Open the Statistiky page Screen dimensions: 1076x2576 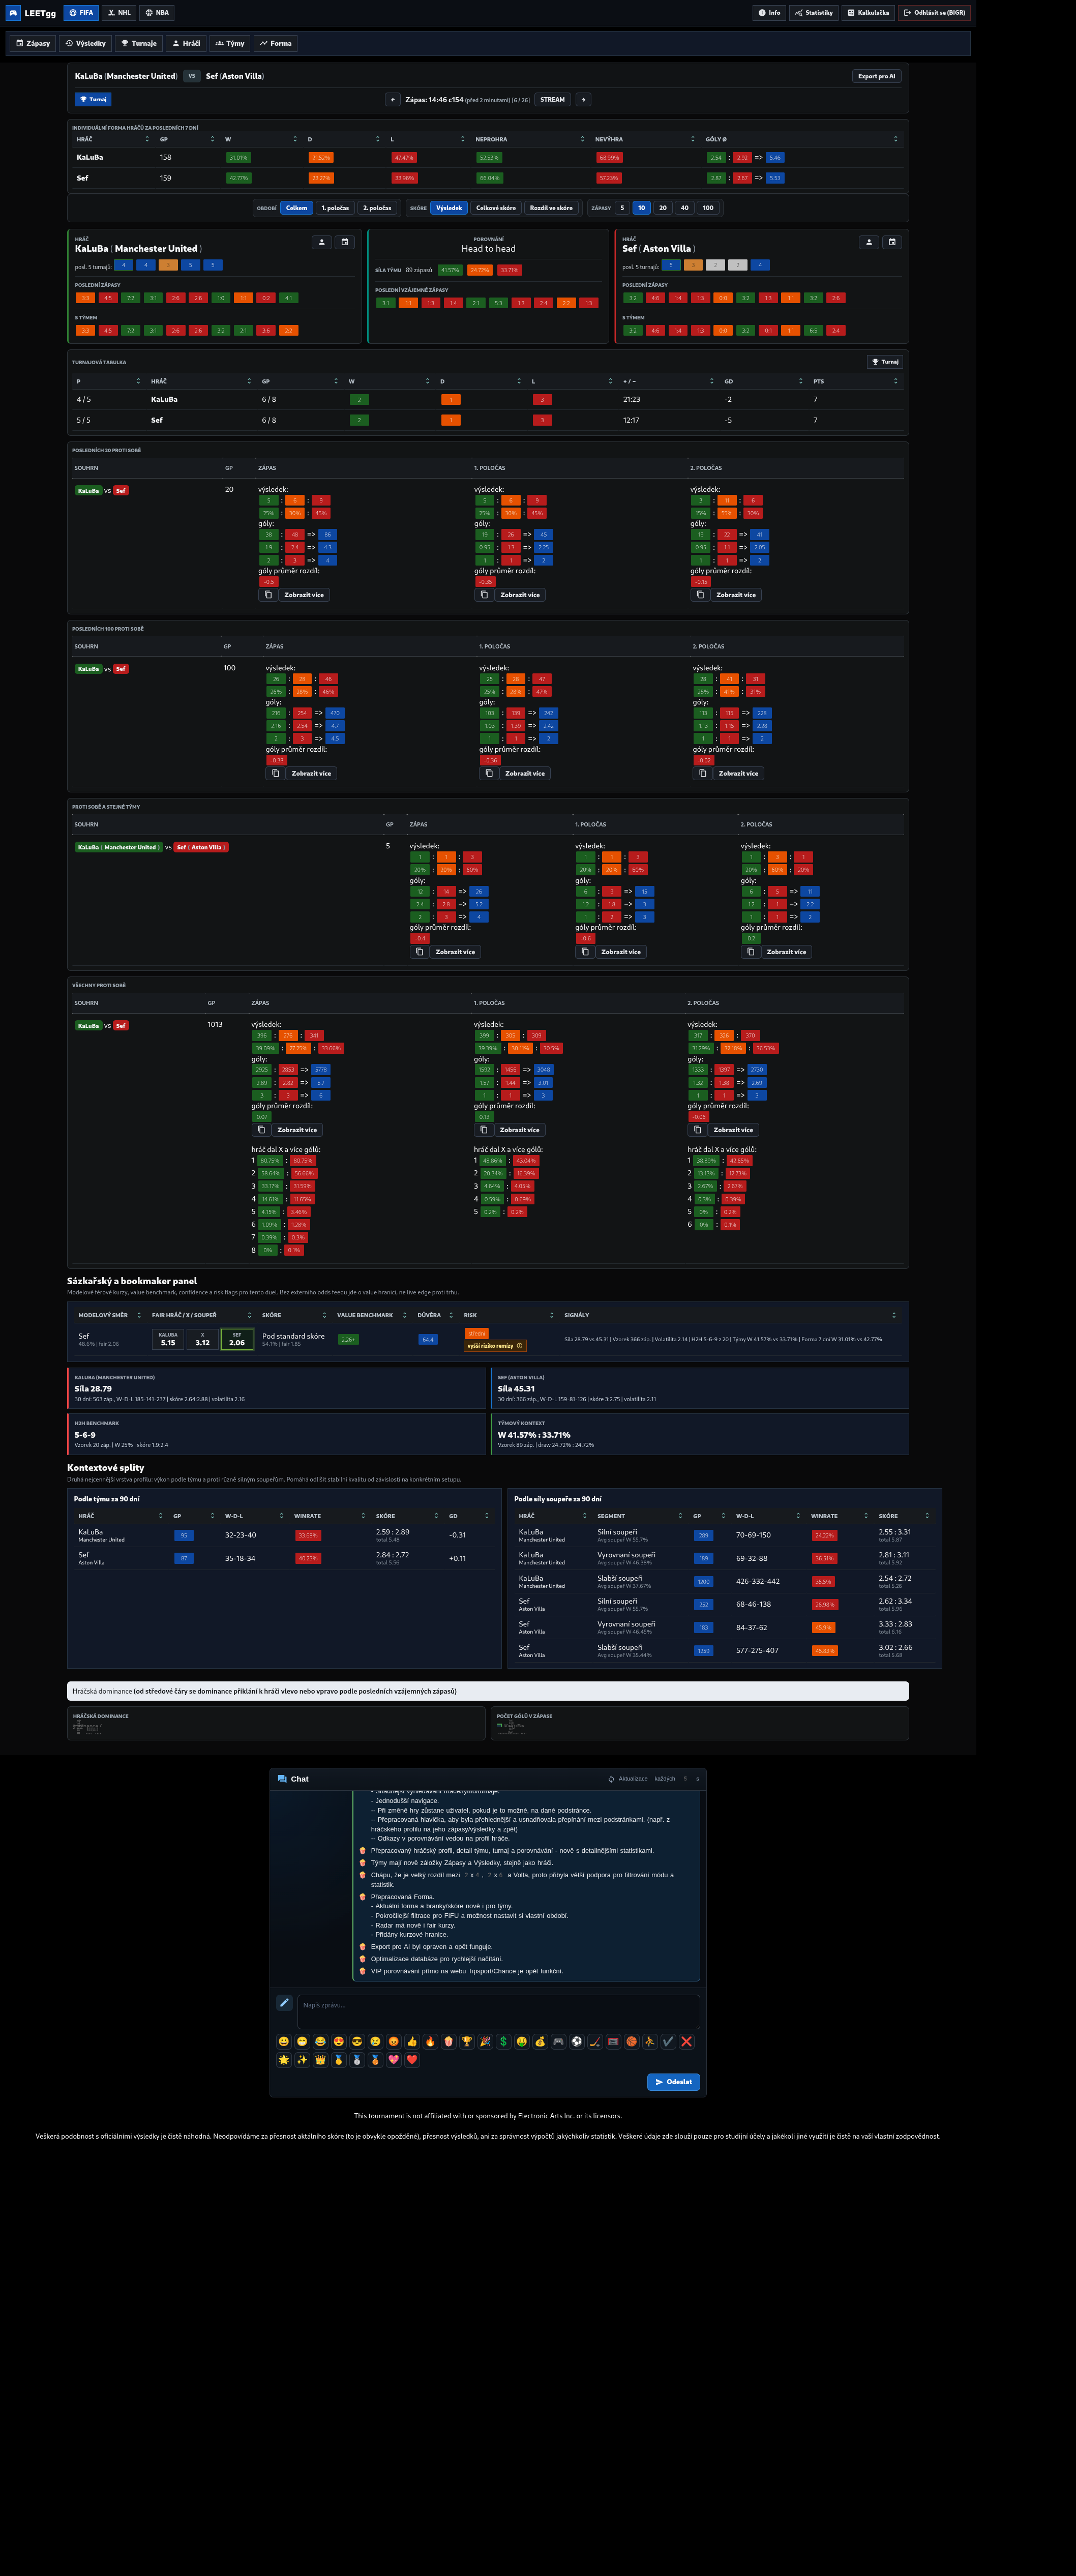(x=814, y=13)
